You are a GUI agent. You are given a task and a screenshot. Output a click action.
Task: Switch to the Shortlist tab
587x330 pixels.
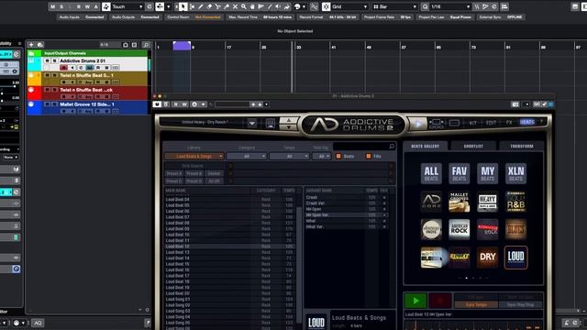[473, 146]
